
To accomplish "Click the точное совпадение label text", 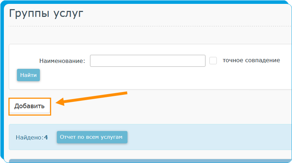I will 251,60.
